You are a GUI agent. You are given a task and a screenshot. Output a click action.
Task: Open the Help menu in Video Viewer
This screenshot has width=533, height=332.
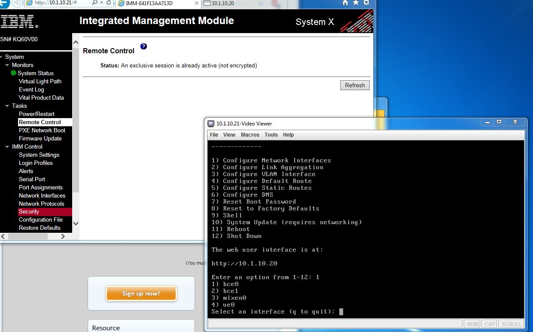288,135
